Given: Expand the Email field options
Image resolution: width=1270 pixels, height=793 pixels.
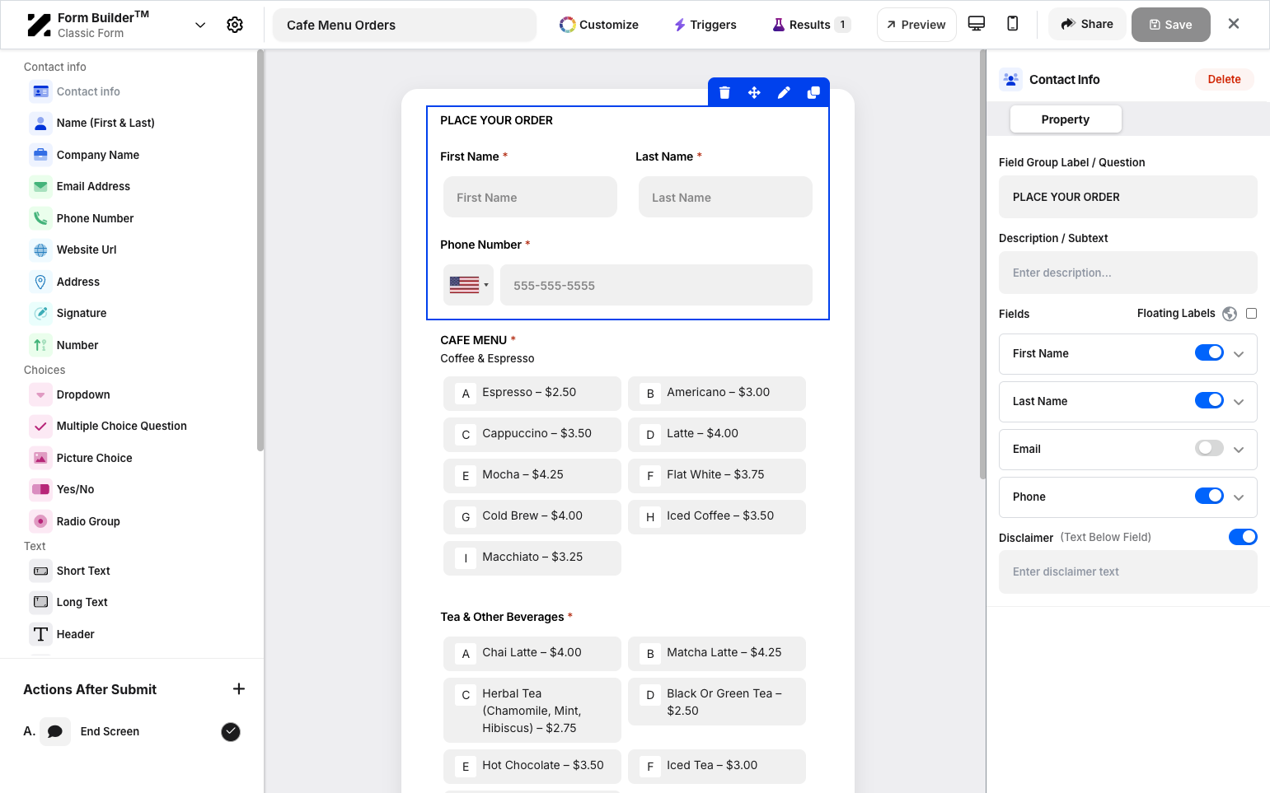Looking at the screenshot, I should point(1239,450).
